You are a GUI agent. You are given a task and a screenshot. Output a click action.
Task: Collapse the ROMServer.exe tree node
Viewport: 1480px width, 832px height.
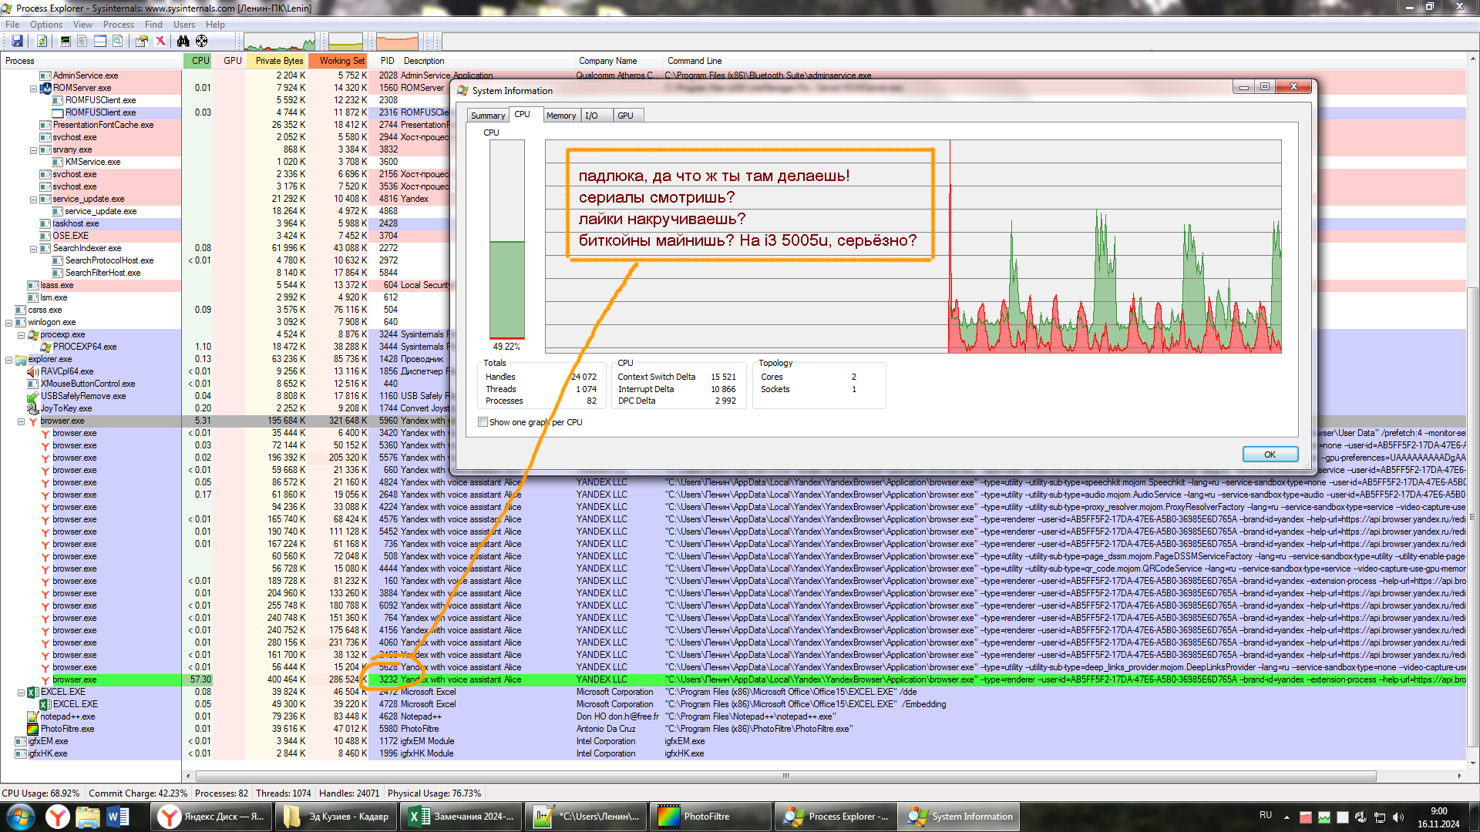coord(33,89)
